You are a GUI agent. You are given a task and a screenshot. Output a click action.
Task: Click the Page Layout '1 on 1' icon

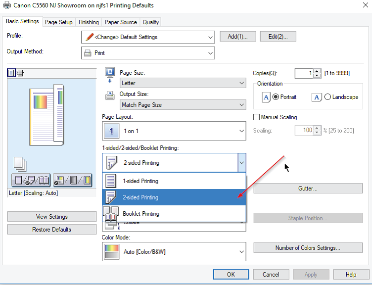pos(111,131)
